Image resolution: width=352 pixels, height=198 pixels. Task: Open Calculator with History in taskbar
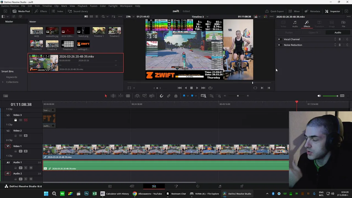point(115,194)
